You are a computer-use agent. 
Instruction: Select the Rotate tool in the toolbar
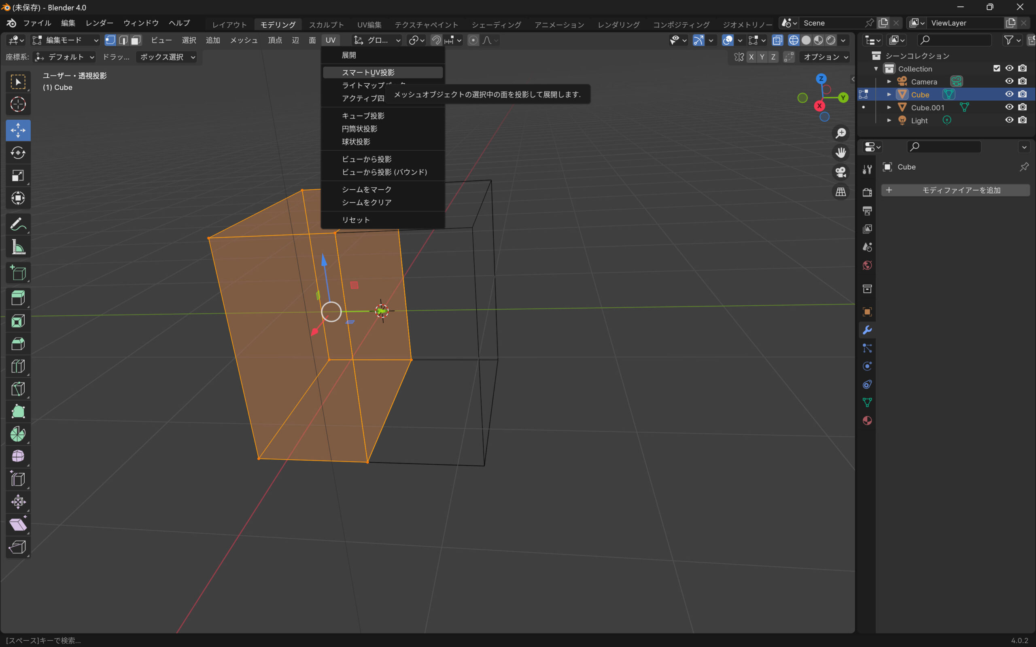[x=18, y=153]
